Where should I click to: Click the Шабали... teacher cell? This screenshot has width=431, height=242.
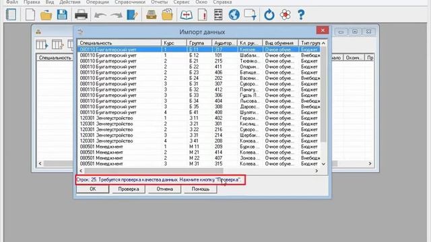249,55
